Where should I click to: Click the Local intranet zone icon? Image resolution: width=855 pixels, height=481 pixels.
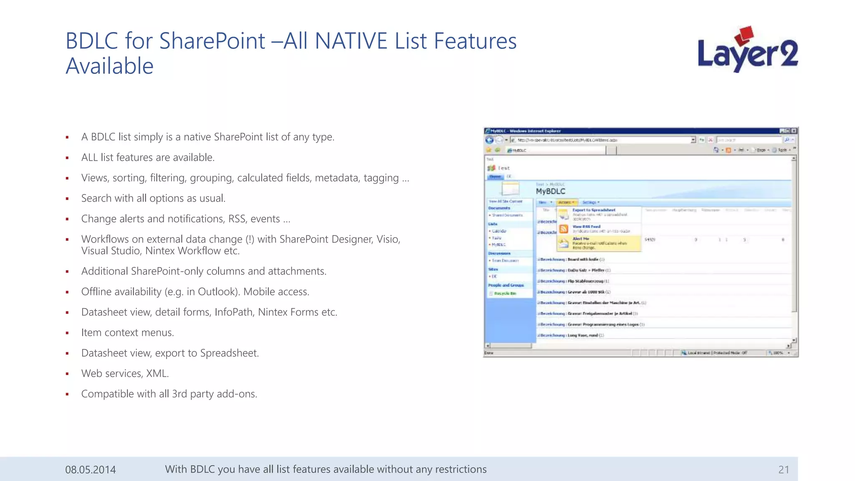tap(684, 353)
